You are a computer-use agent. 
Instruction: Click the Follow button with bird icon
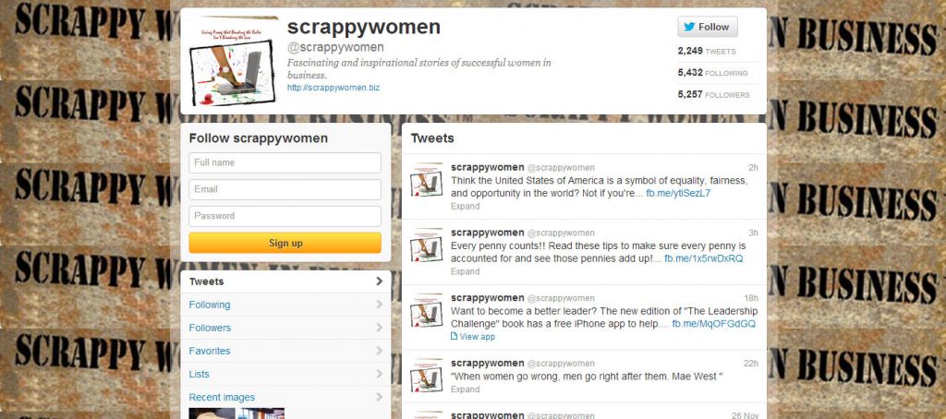point(707,27)
